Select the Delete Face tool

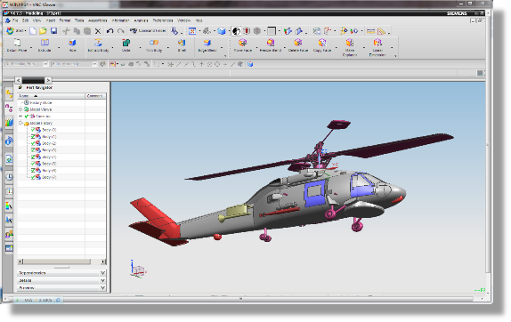click(x=298, y=45)
